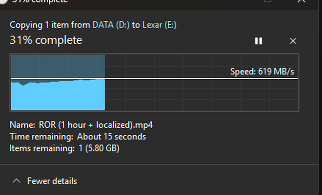Image resolution: width=322 pixels, height=195 pixels.
Task: Click the Speed: 619 MB/s readout
Action: click(x=262, y=71)
